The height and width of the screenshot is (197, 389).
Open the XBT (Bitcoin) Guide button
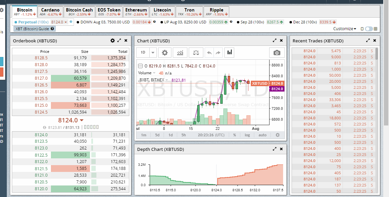point(35,29)
